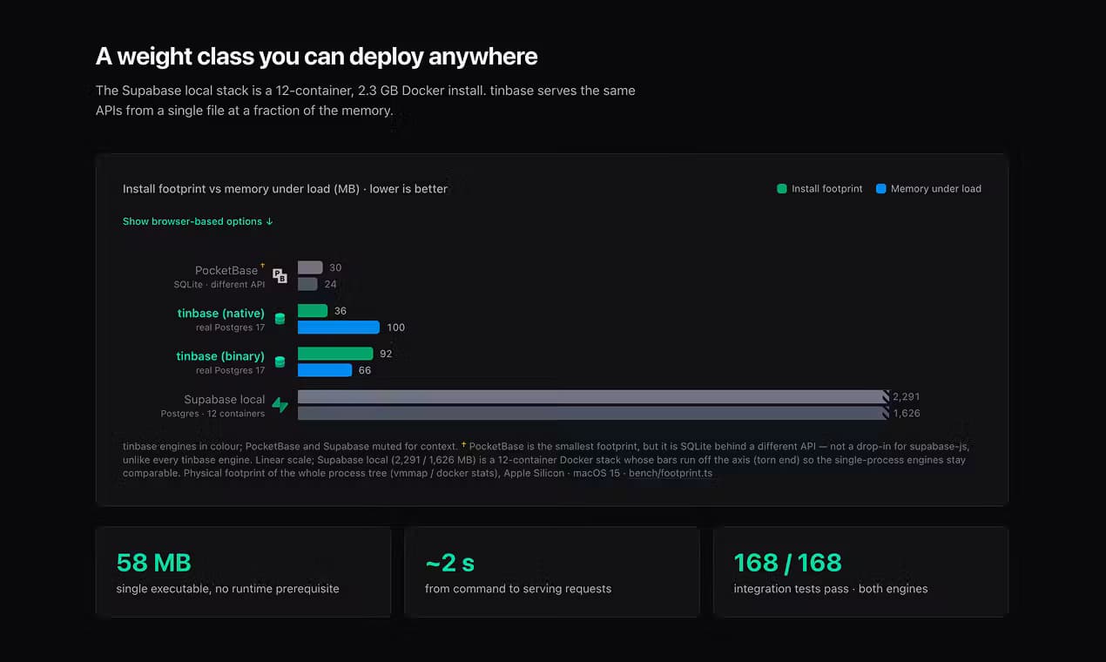Click the PocketBase logo icon

click(280, 275)
